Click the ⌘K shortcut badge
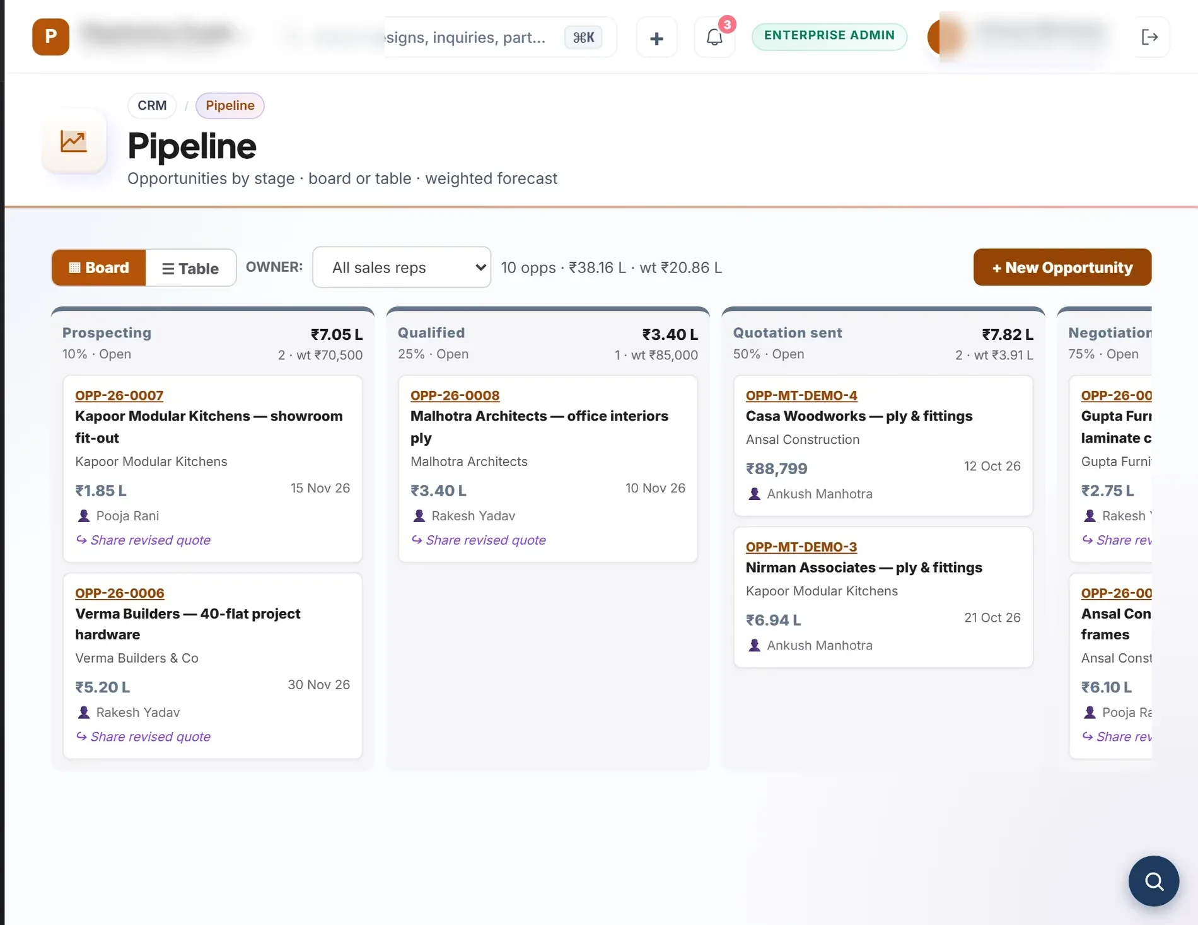Image resolution: width=1198 pixels, height=925 pixels. 583,37
